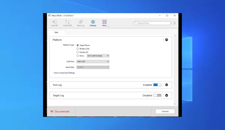Collapse the Platform section chevron
The height and width of the screenshot is (130, 225).
(166, 40)
